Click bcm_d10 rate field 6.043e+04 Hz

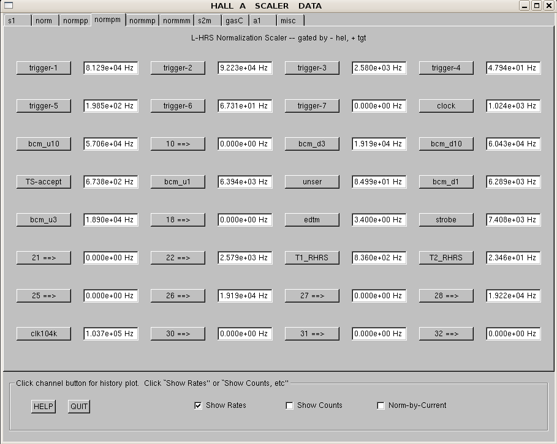tap(513, 144)
